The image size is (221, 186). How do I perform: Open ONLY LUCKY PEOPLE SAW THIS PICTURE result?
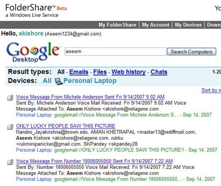66,126
